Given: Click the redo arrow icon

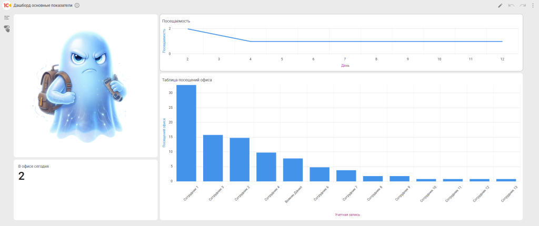Looking at the screenshot, I should coord(522,5).
